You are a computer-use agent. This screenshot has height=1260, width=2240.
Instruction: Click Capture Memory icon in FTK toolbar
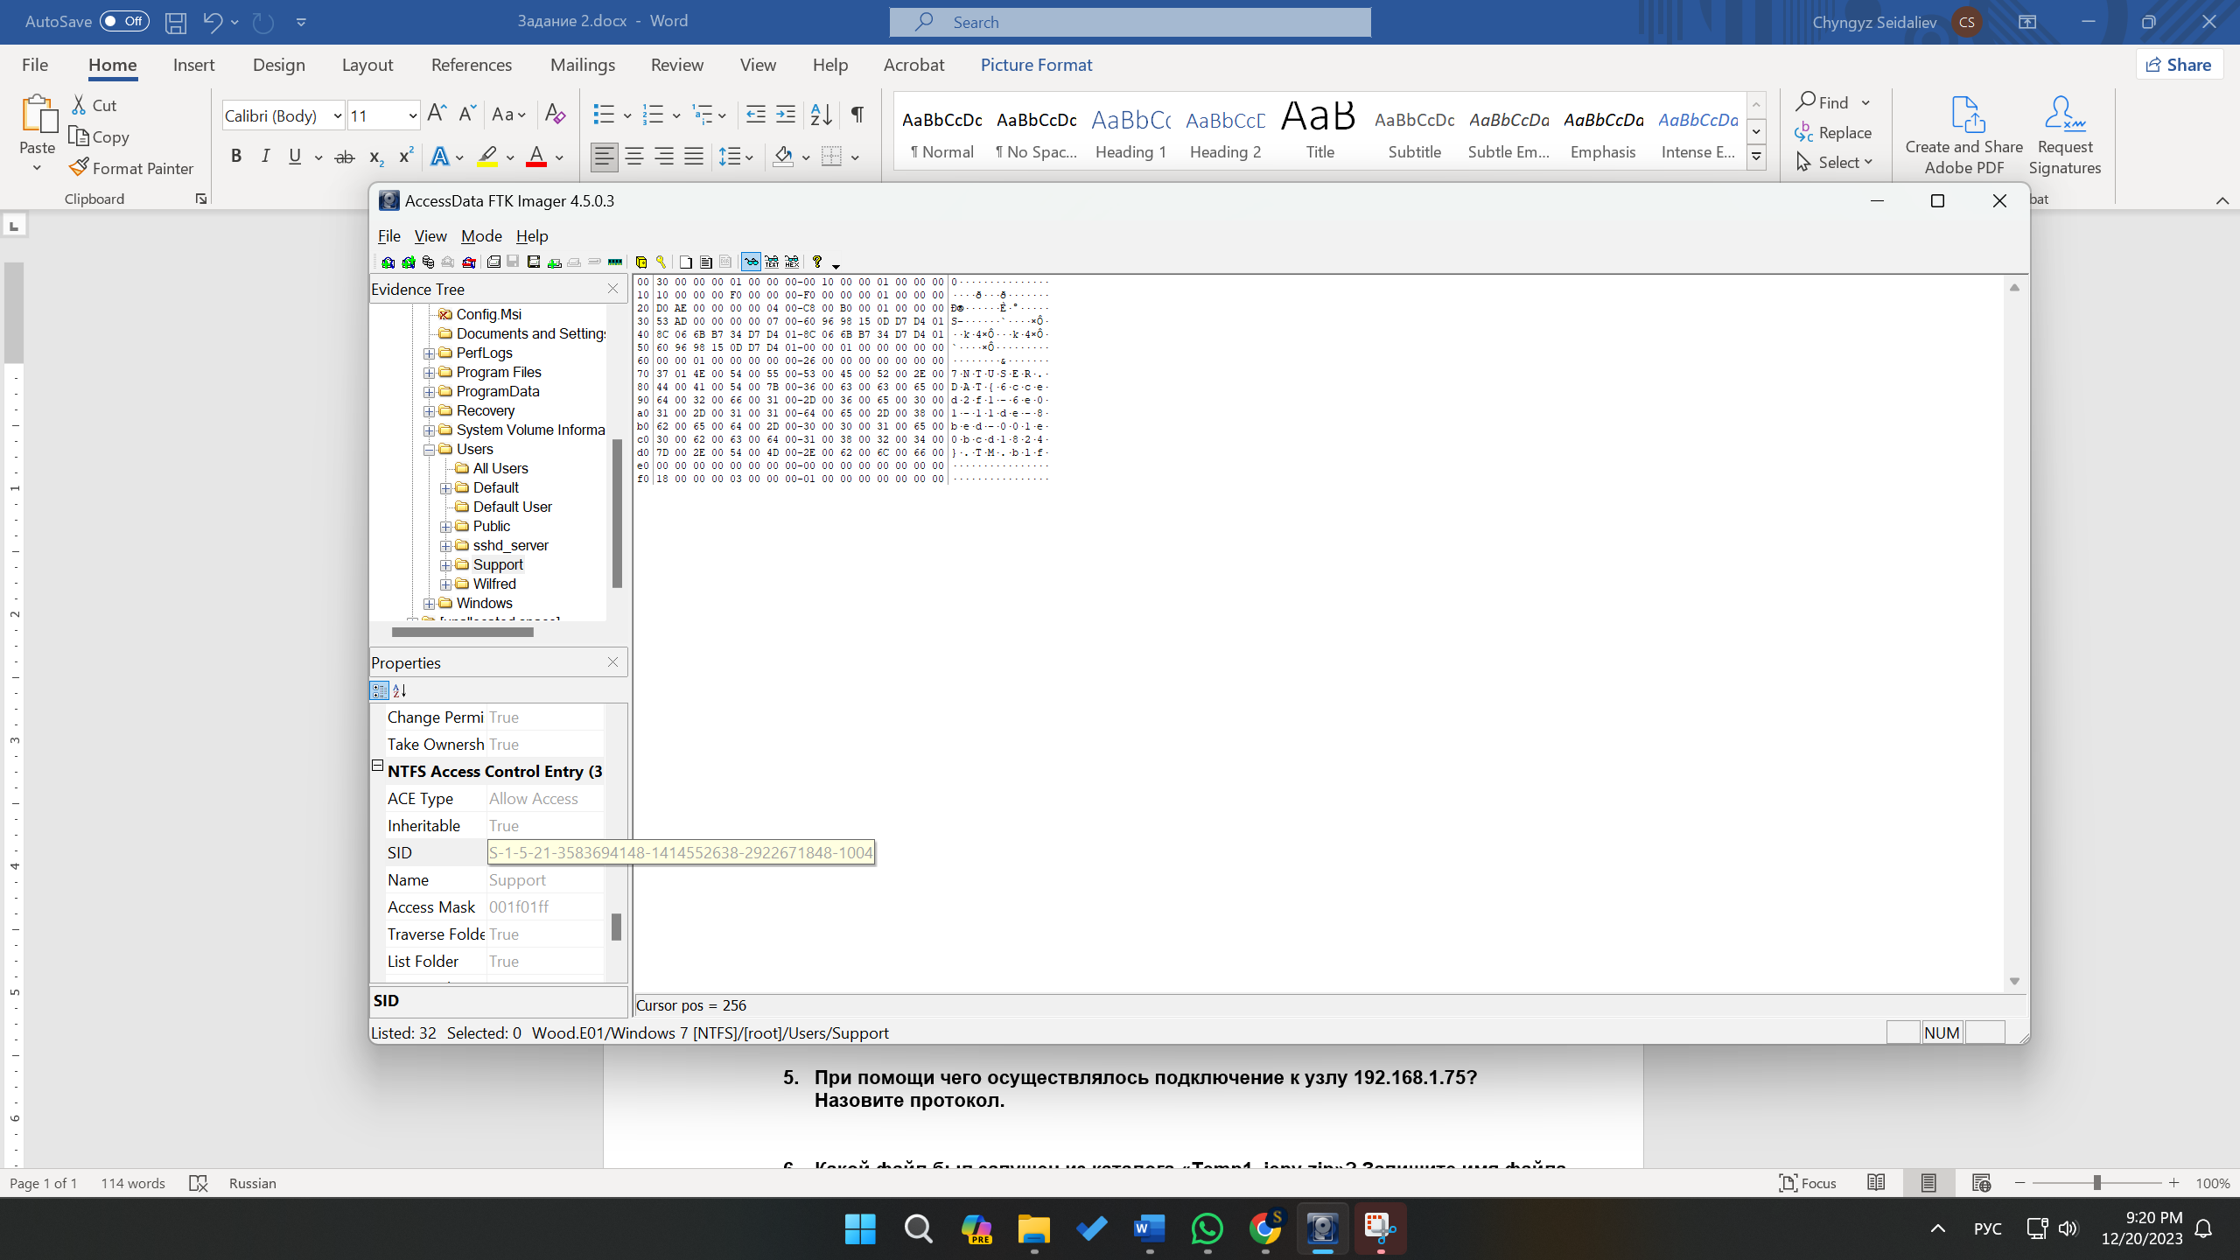[615, 262]
